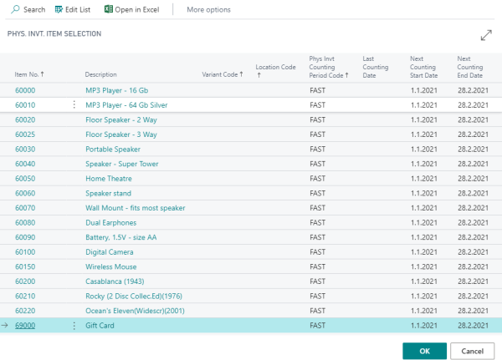Expand the page with the diagonal arrows icon

[x=486, y=35]
